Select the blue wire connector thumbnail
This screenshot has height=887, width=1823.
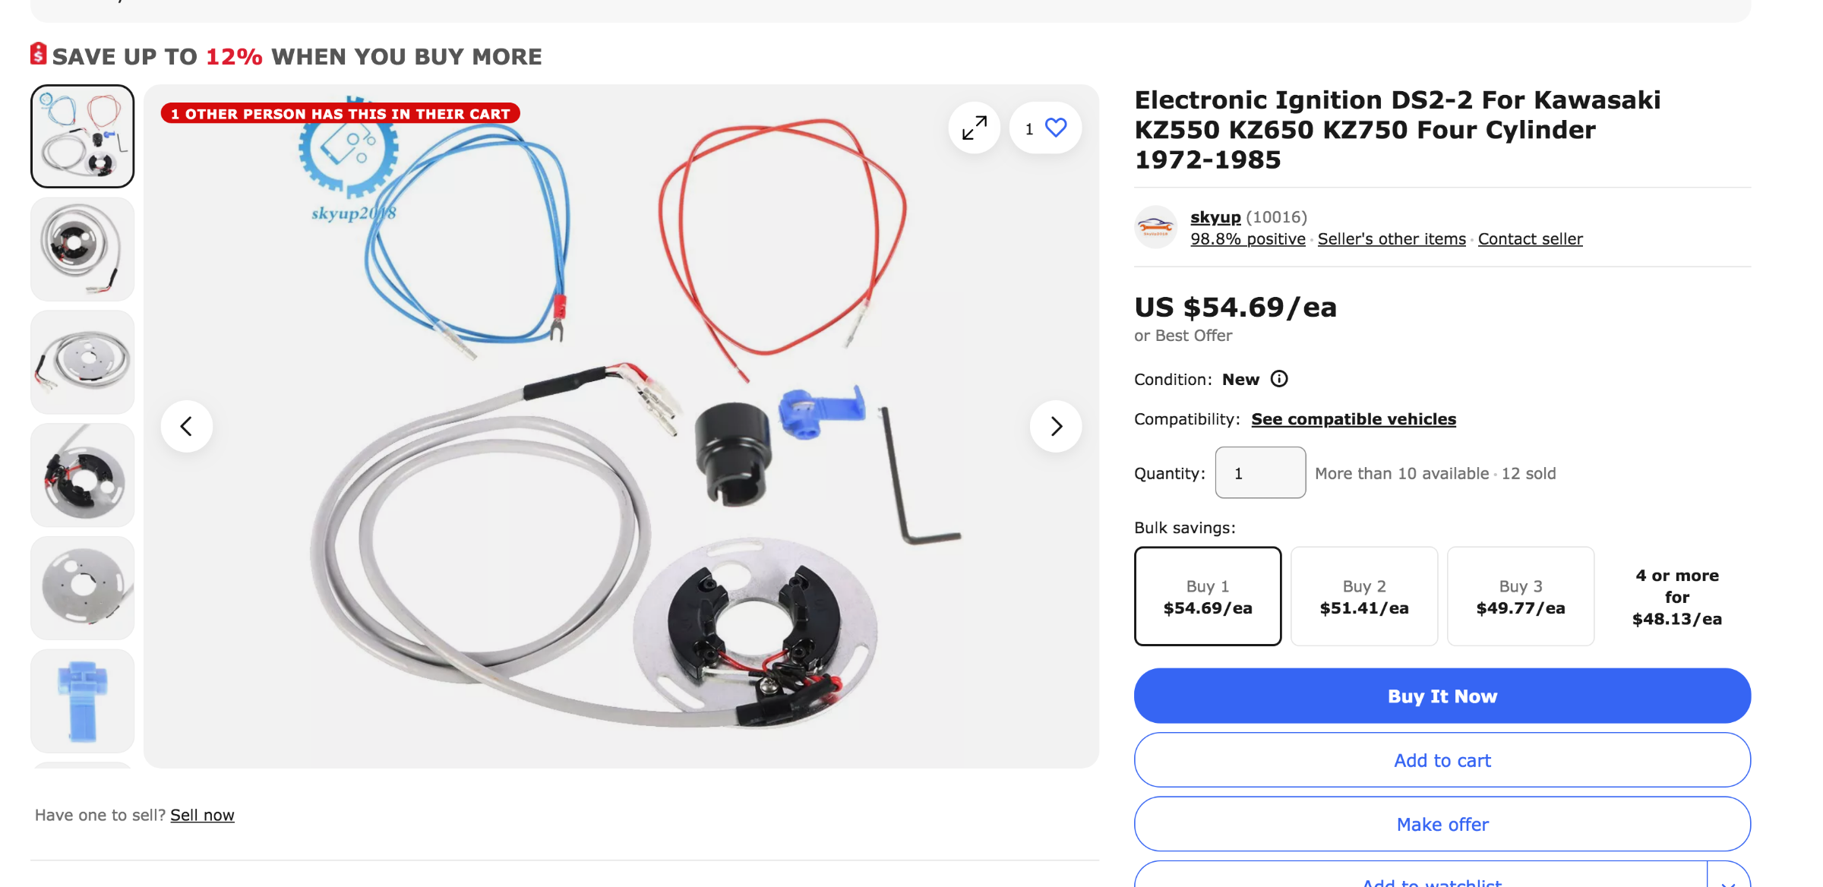click(83, 700)
